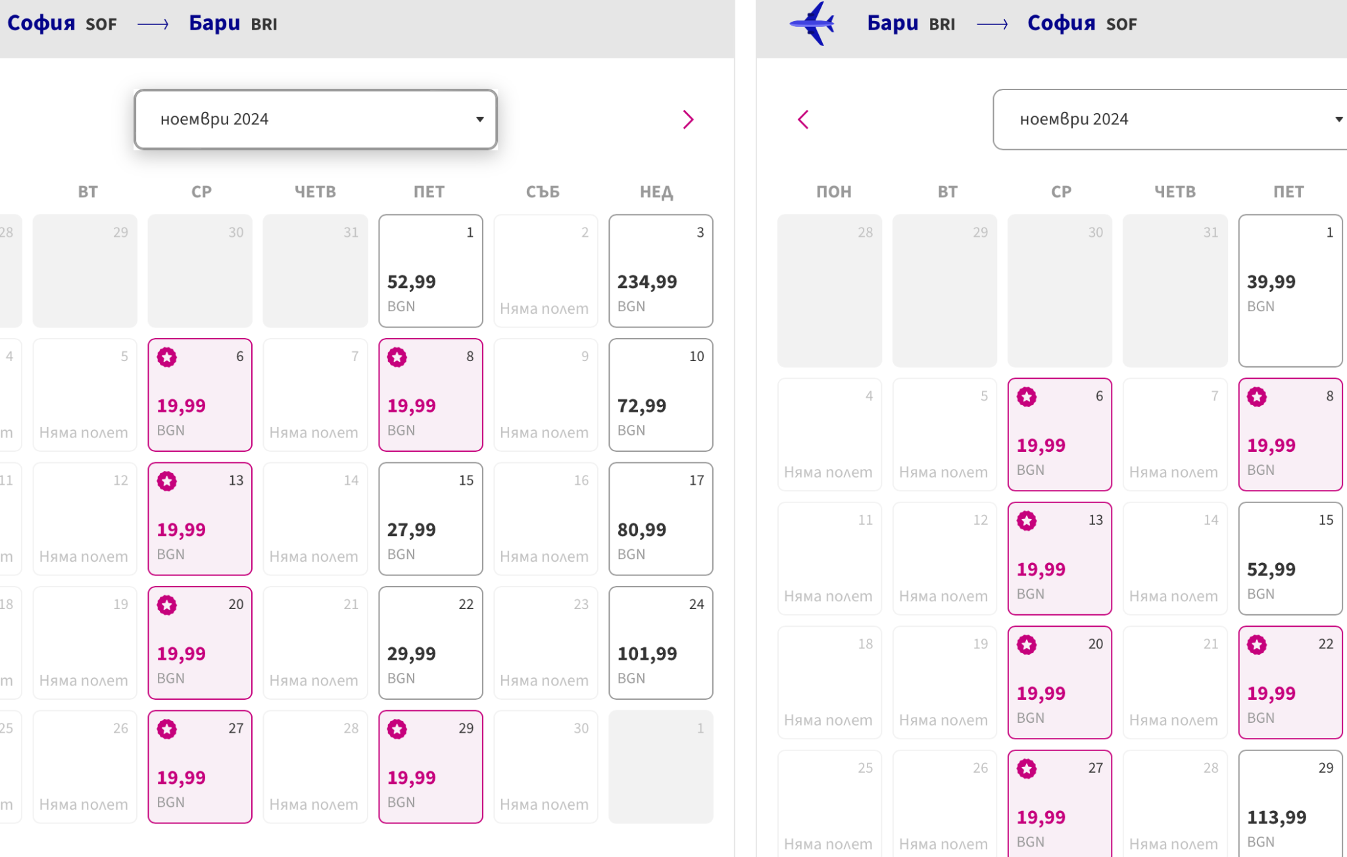Click the airplane icon beside Бари BRI
Image resolution: width=1347 pixels, height=857 pixels.
[x=813, y=24]
